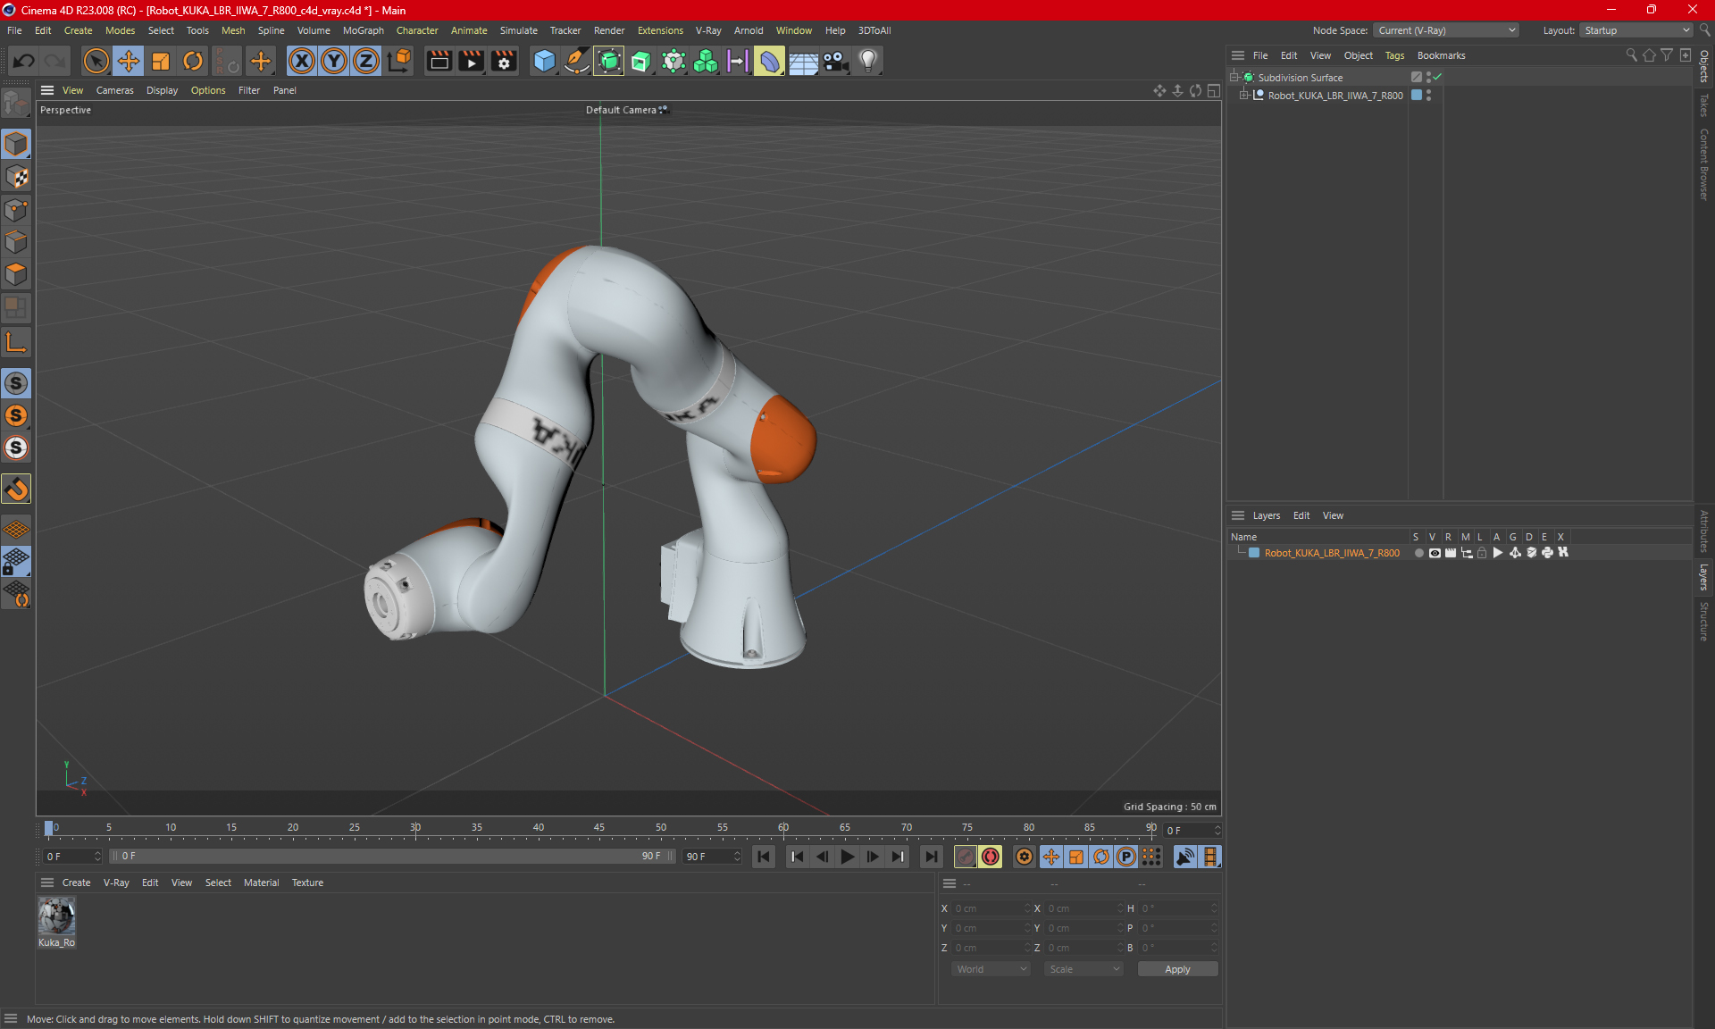The width and height of the screenshot is (1715, 1029).
Task: Click frame 45 on the timeline ruler
Action: 599,828
